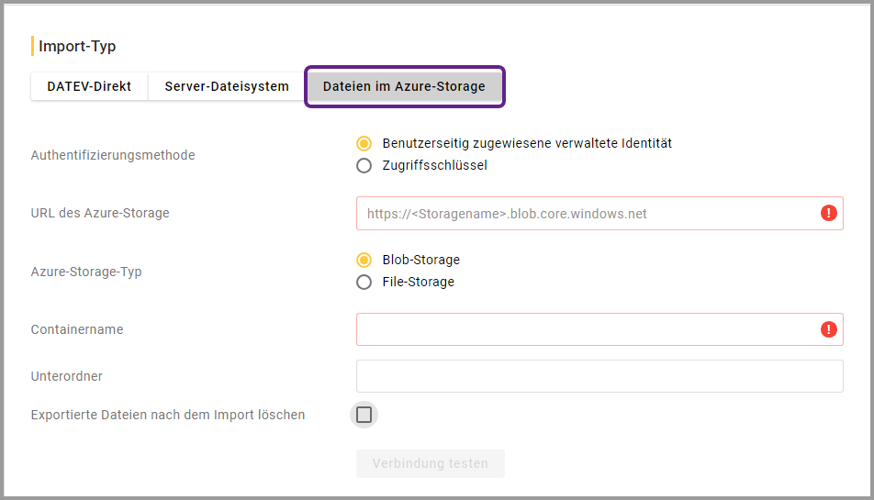874x500 pixels.
Task: Click the Import-Typ section heading
Action: click(x=77, y=46)
